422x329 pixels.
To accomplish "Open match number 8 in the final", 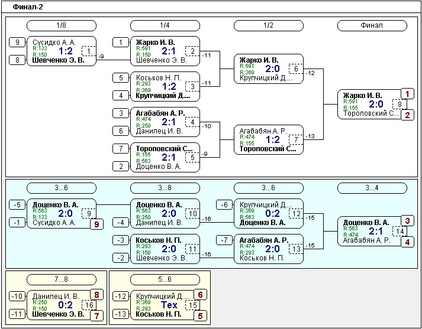I will click(x=400, y=104).
